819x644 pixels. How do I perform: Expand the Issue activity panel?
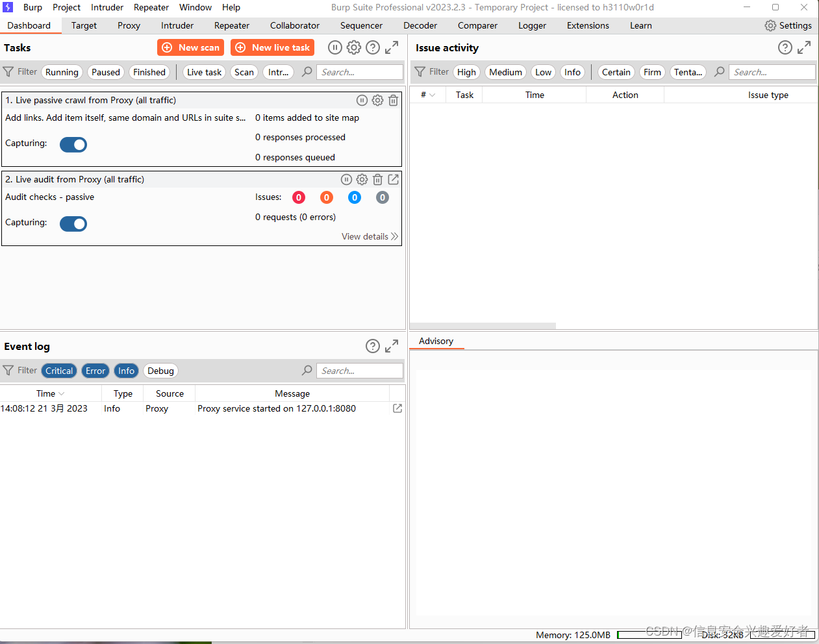coord(804,47)
